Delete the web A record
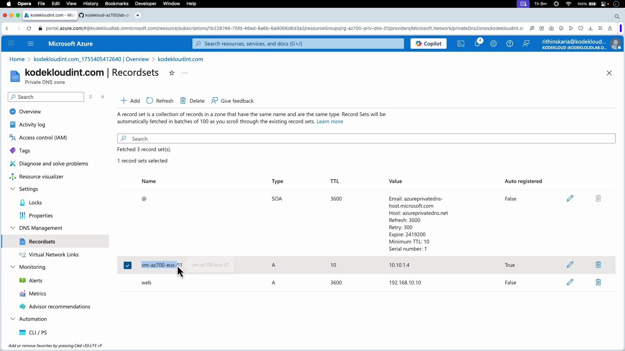Viewport: 625px width, 351px height. [598, 282]
